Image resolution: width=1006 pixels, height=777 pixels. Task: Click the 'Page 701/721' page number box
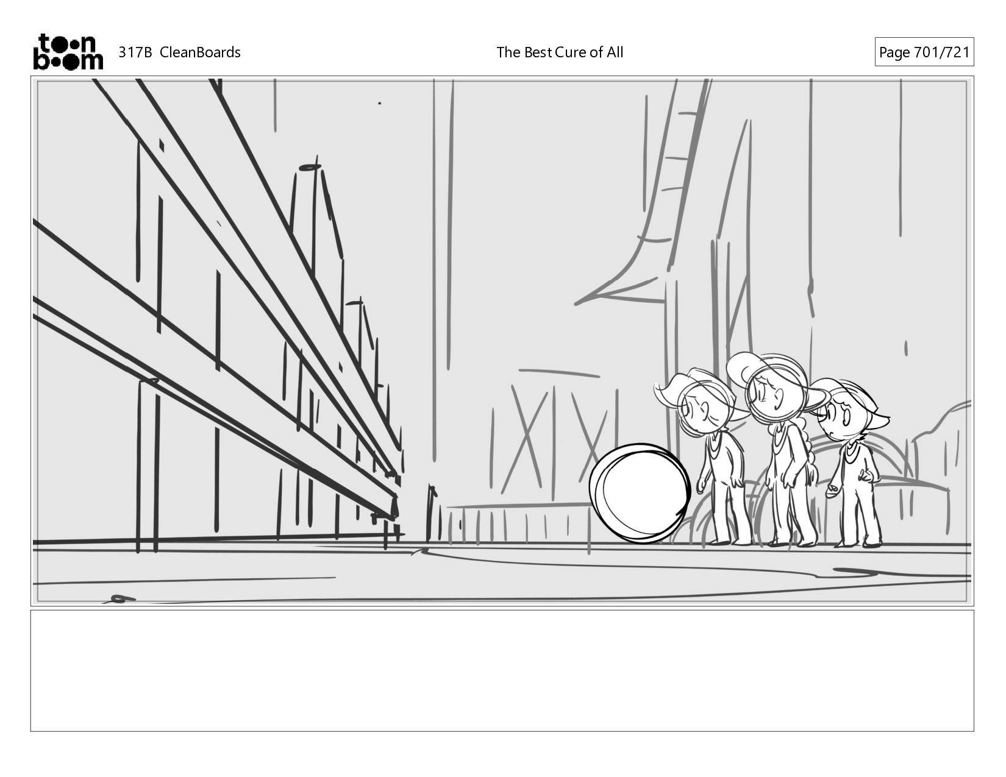(x=924, y=52)
